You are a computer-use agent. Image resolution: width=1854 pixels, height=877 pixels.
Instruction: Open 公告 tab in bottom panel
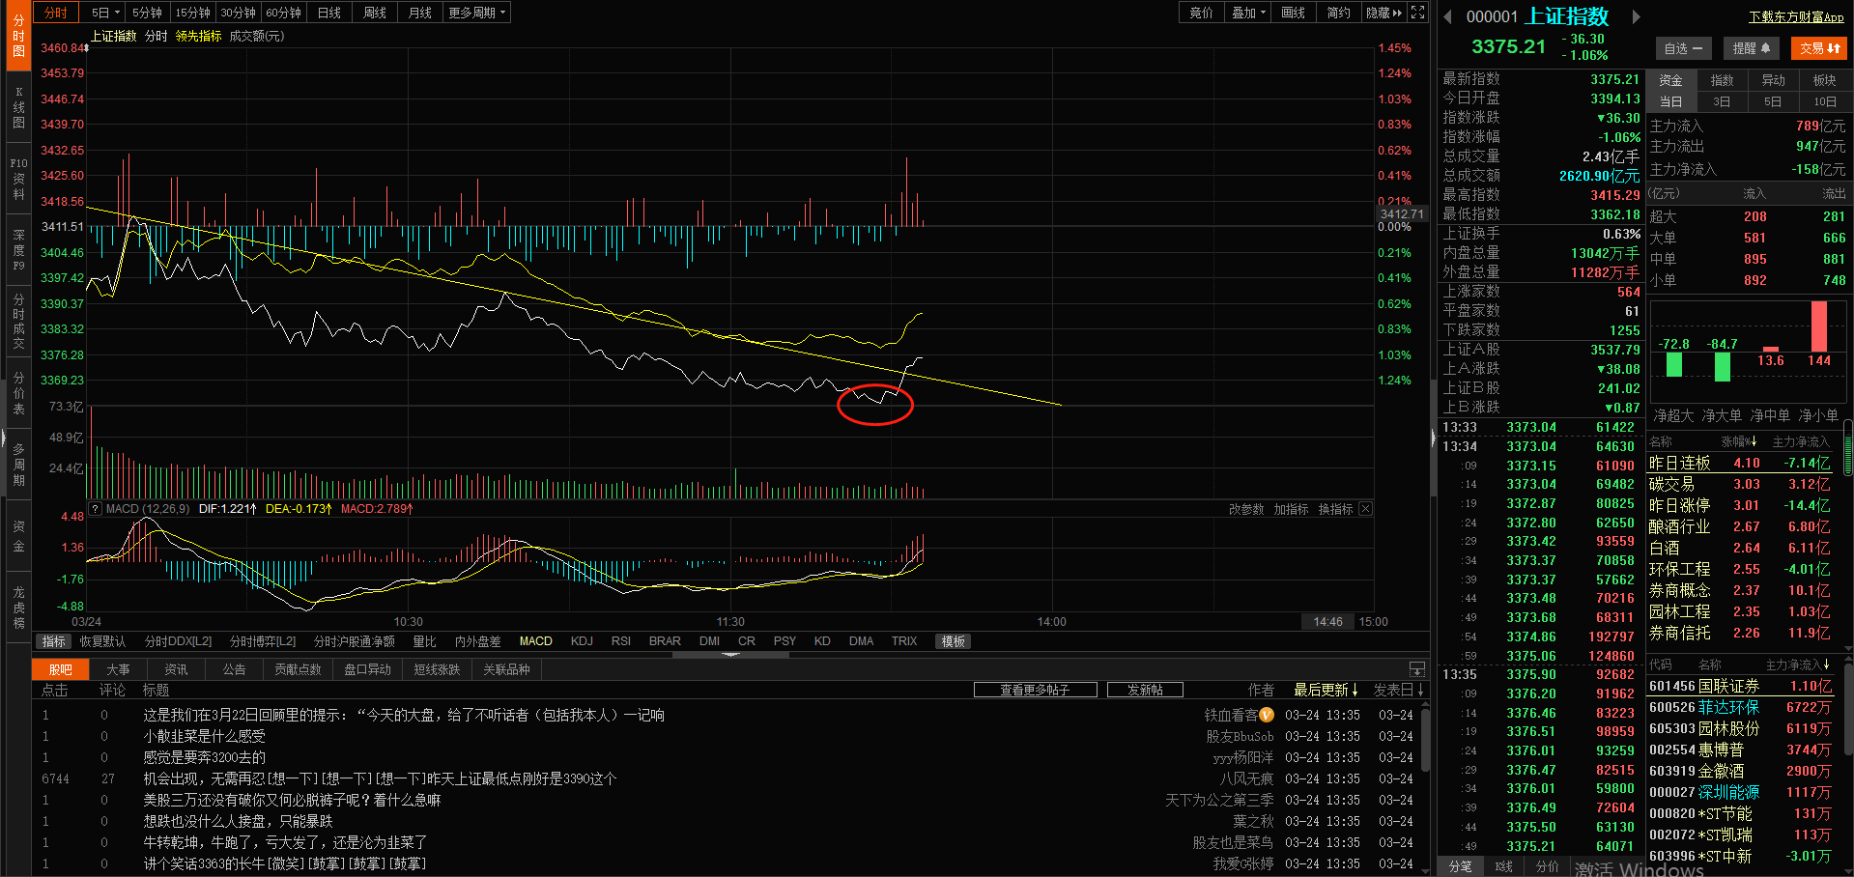(x=234, y=669)
